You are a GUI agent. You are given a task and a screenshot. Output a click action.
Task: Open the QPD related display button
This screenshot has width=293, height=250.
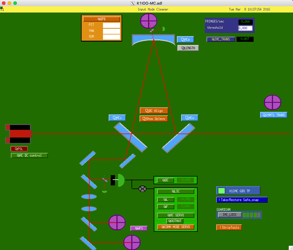tap(102, 19)
